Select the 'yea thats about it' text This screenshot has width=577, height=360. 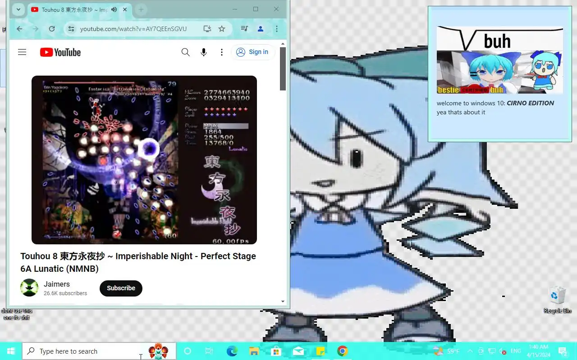click(461, 112)
